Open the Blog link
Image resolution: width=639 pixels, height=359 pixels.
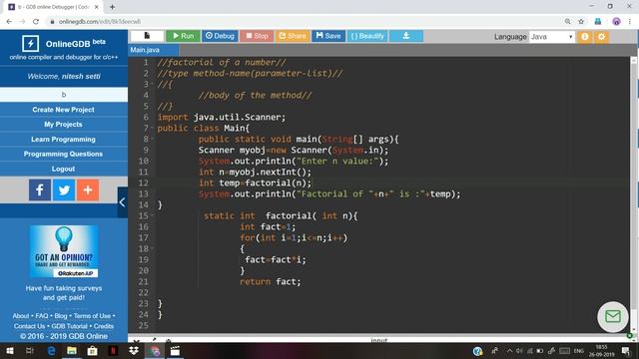click(x=61, y=316)
